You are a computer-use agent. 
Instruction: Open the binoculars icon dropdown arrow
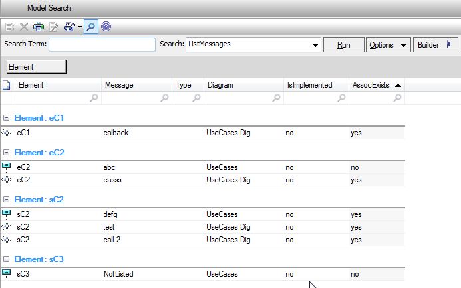(80, 27)
